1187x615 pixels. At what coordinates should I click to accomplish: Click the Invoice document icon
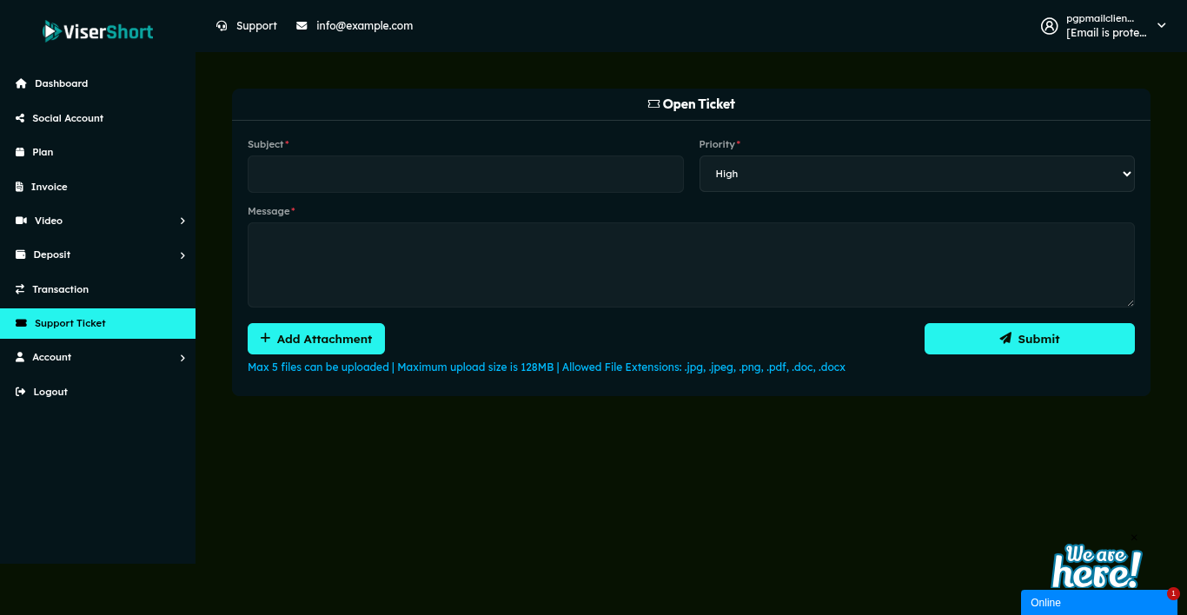pos(19,187)
